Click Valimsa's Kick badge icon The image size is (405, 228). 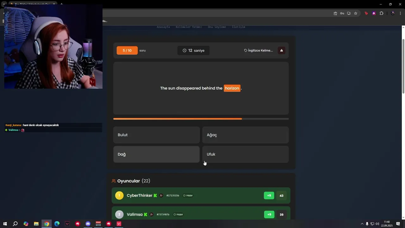pos(146,215)
